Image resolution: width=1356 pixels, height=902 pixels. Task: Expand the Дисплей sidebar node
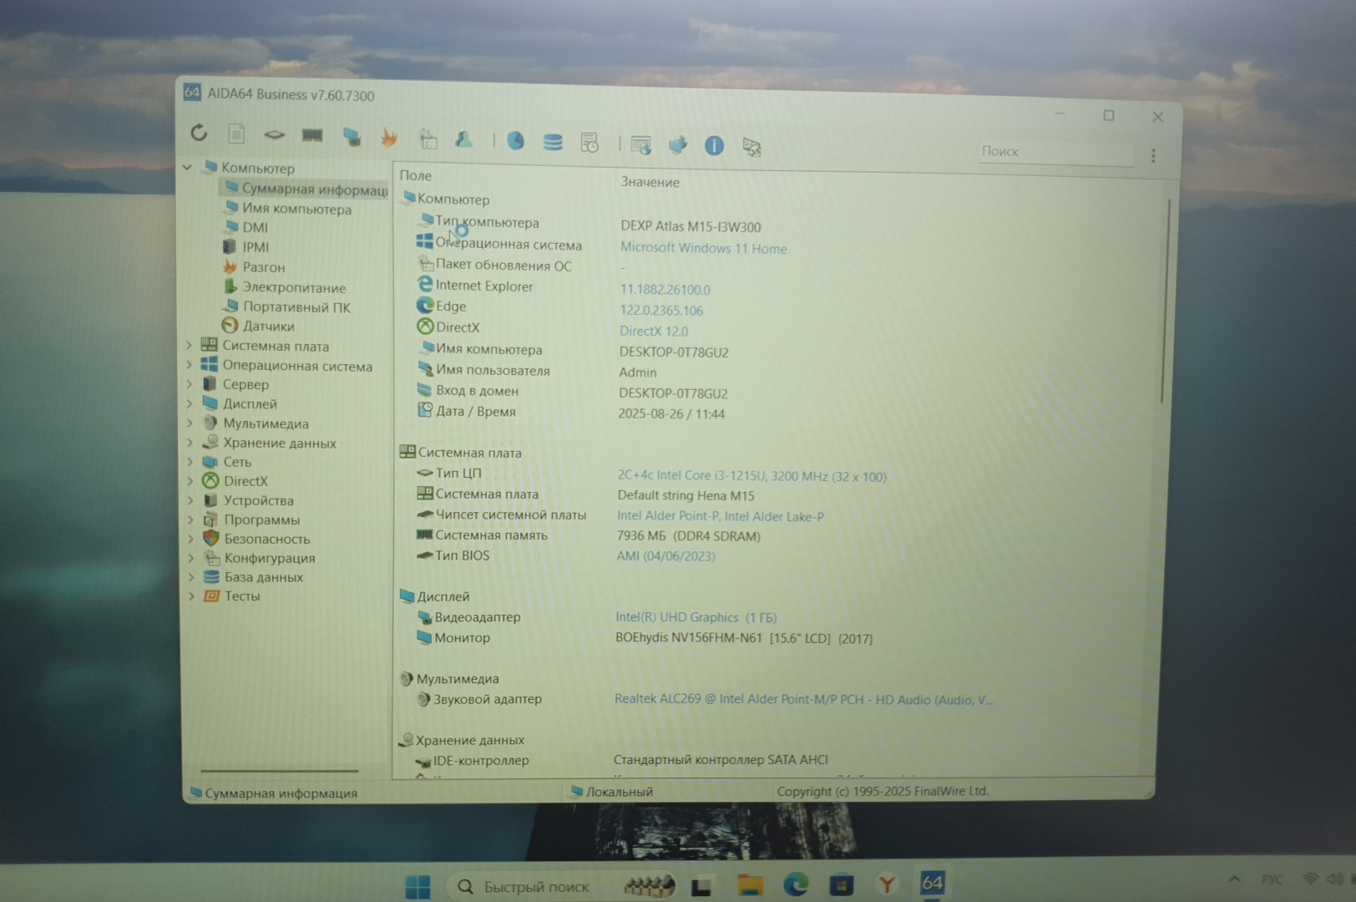(190, 403)
